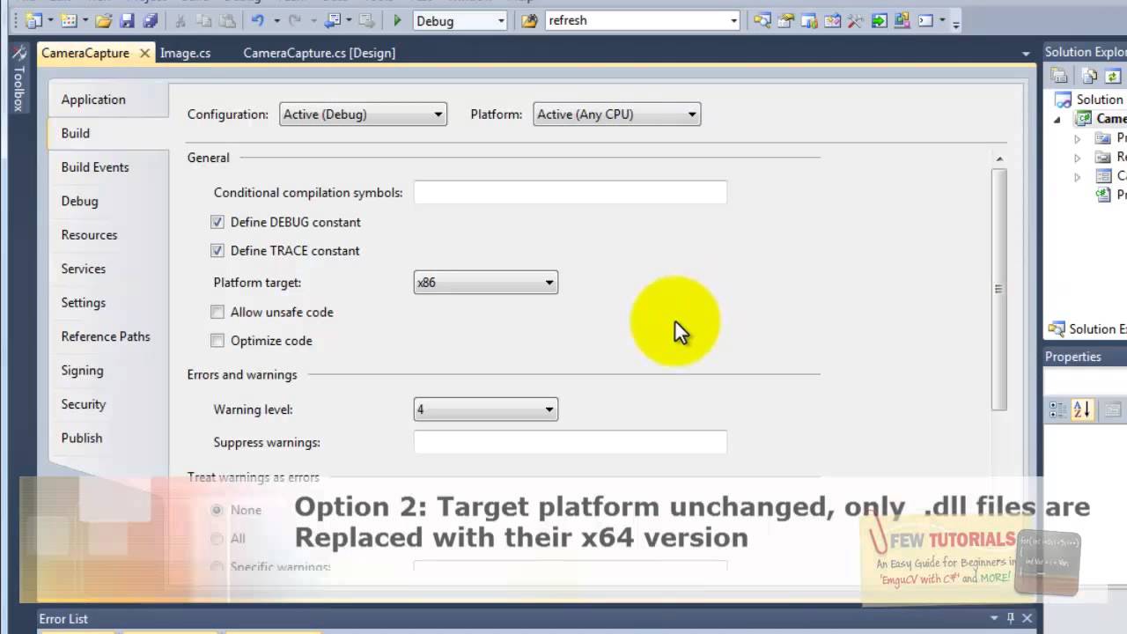Screen dimensions: 1127x634
Task: Open the document tab list dropdown arrow
Action: pos(1026,54)
